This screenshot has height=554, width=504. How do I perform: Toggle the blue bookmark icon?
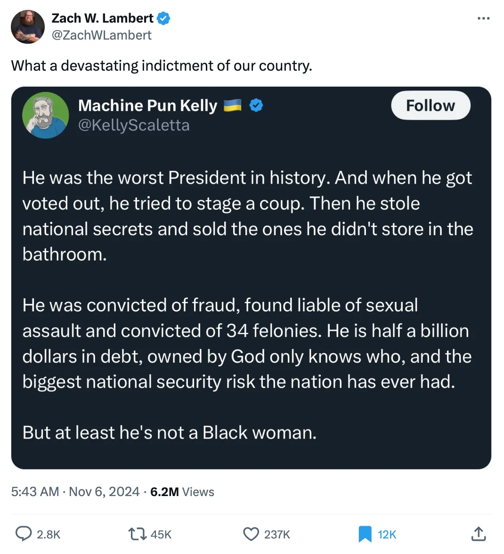[365, 534]
